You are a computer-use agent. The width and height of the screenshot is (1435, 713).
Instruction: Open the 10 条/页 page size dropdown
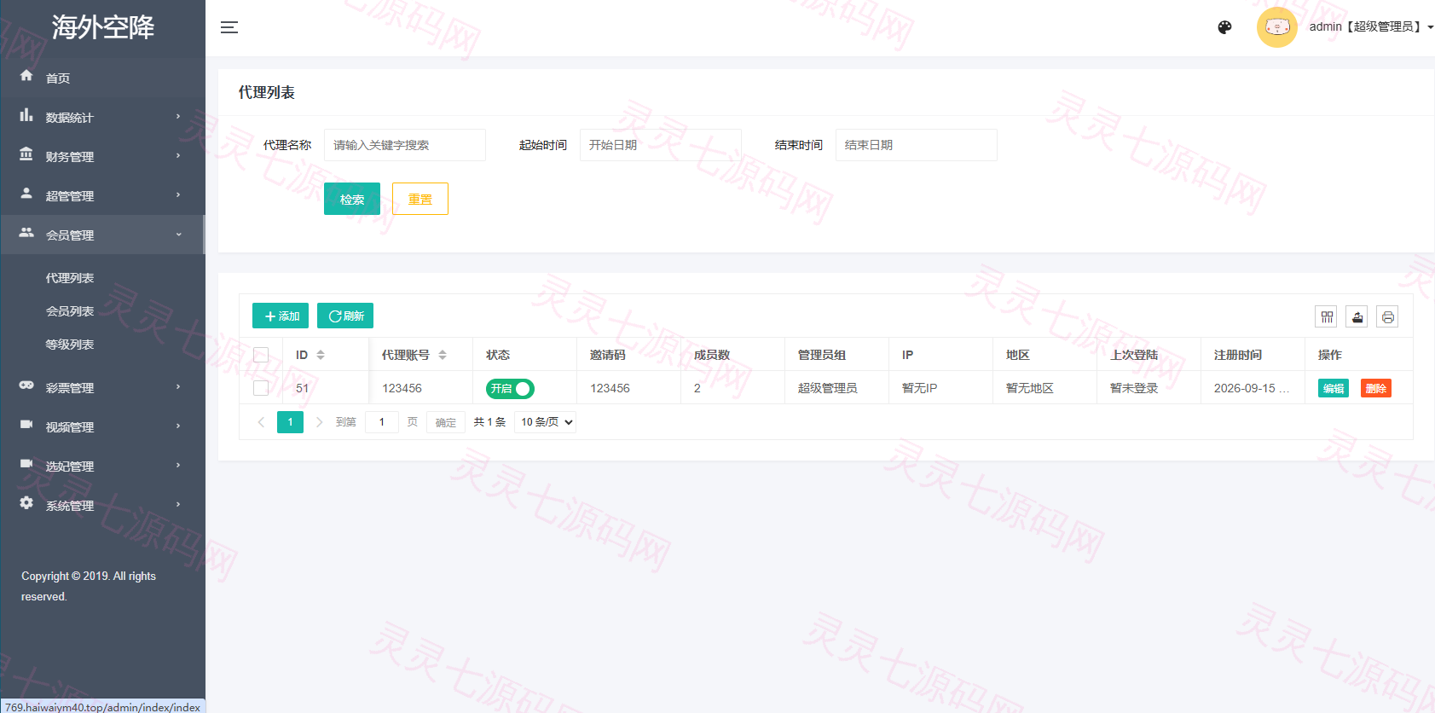click(x=546, y=422)
